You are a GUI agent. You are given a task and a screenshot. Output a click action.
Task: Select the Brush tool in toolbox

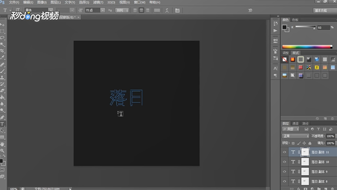pos(2,71)
